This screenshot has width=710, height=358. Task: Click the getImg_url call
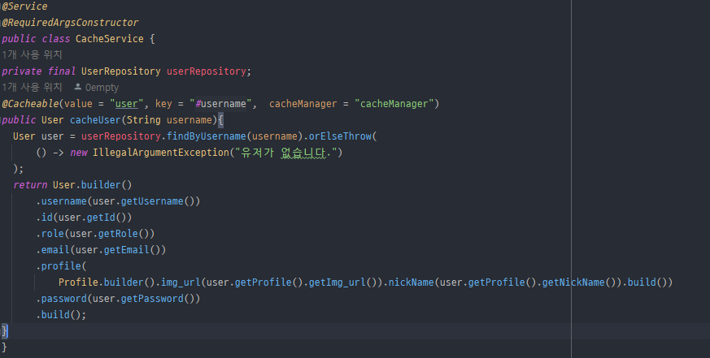click(x=338, y=283)
